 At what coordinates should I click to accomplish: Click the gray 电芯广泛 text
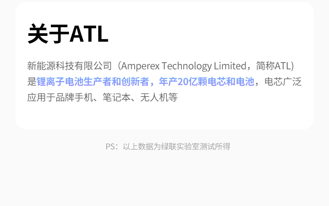point(283,81)
